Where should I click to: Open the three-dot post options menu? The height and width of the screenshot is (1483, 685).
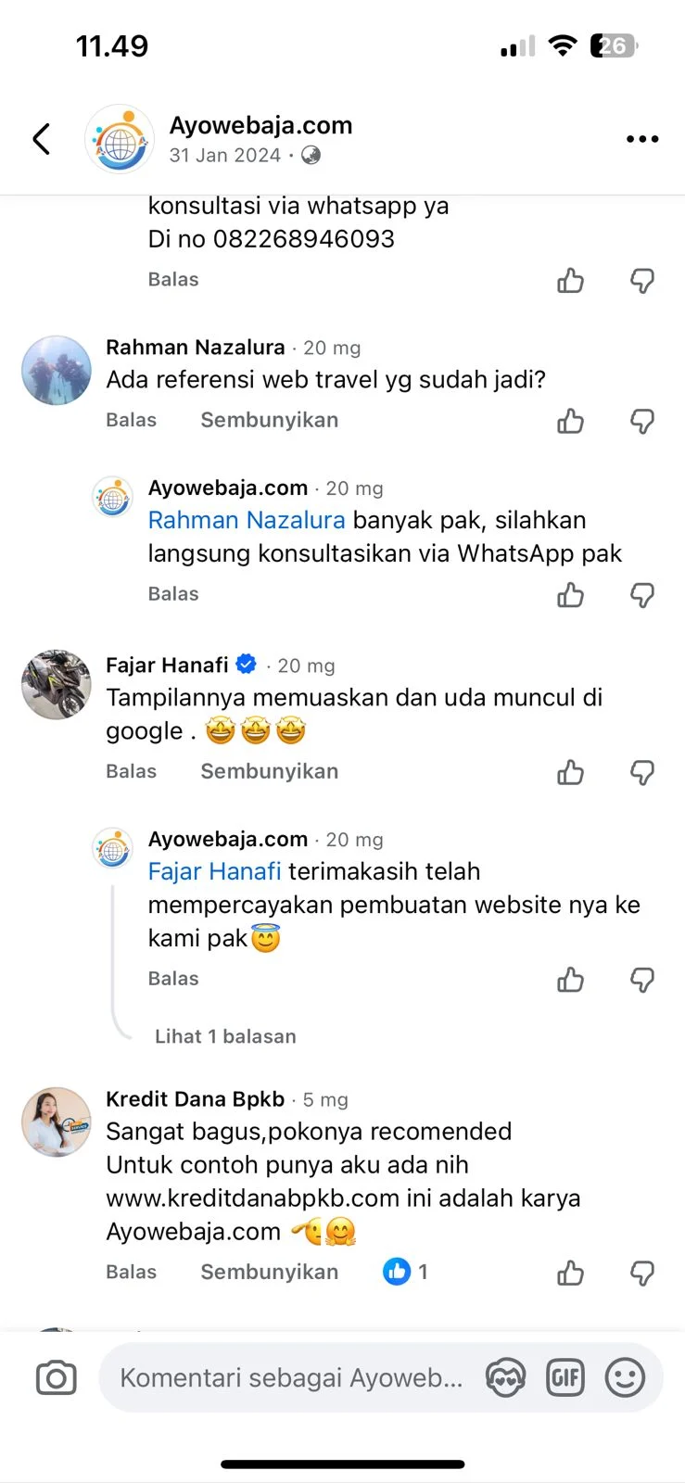[642, 139]
